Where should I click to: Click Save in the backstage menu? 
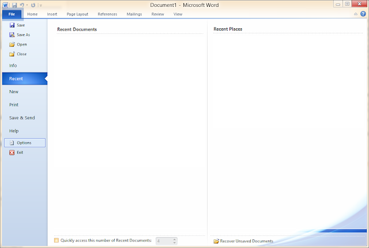(x=17, y=25)
